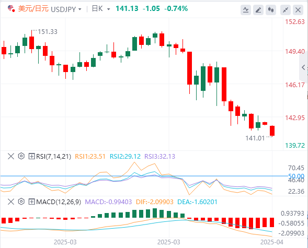Close the chart panel with X
Screen dimensions: 308x248
point(298,10)
